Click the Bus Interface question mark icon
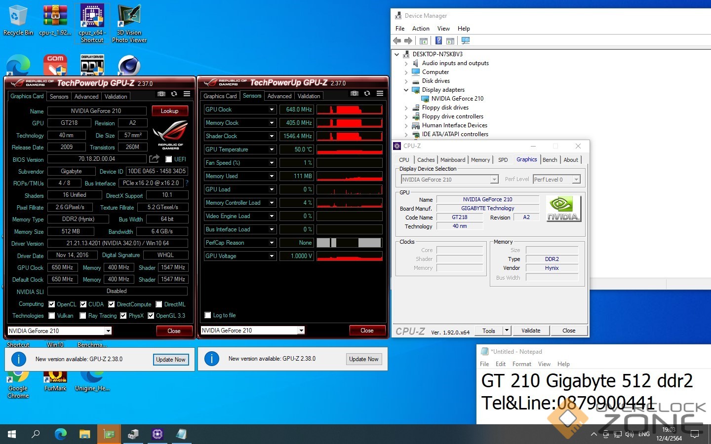 187,183
